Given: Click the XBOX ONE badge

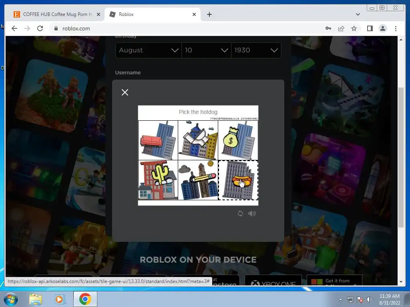Looking at the screenshot, I should [x=273, y=280].
